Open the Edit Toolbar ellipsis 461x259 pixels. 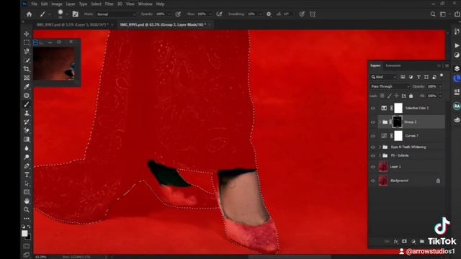(x=27, y=219)
